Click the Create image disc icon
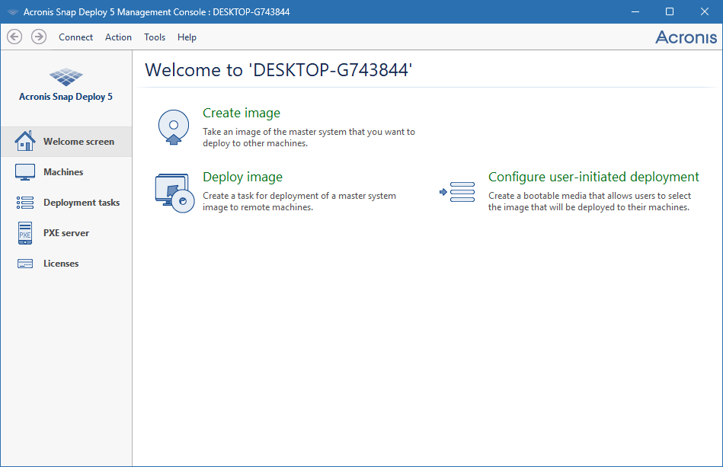The image size is (723, 467). (x=174, y=127)
